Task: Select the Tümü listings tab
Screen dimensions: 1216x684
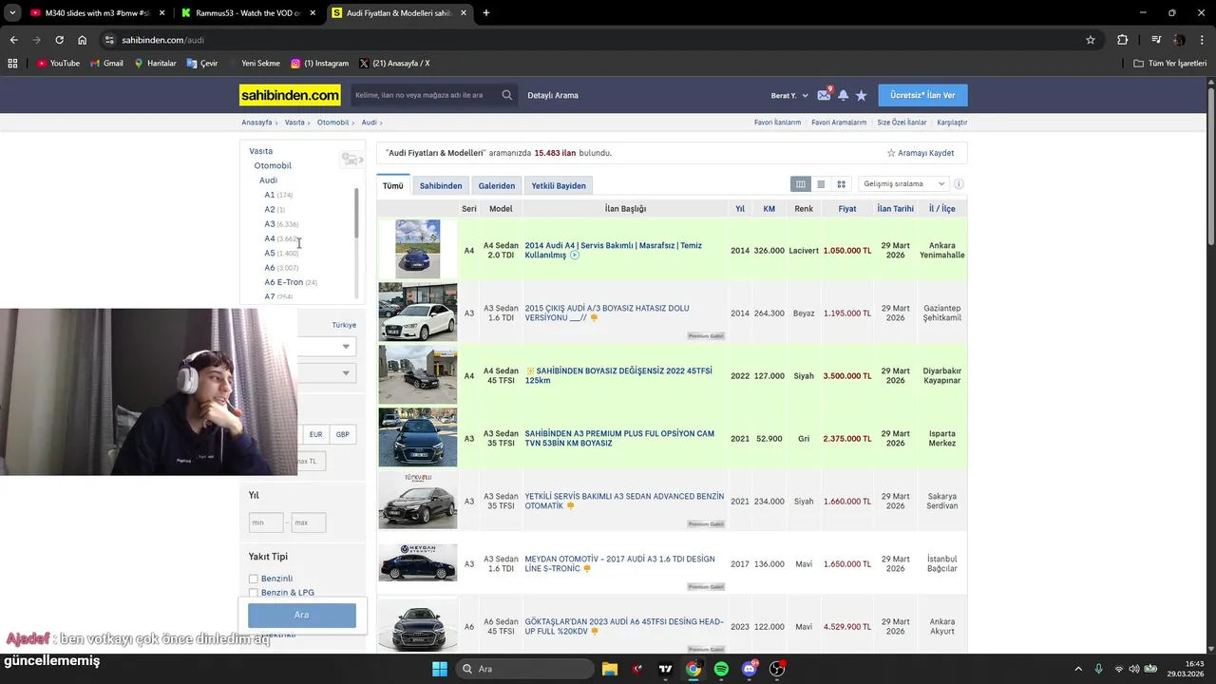Action: [393, 185]
